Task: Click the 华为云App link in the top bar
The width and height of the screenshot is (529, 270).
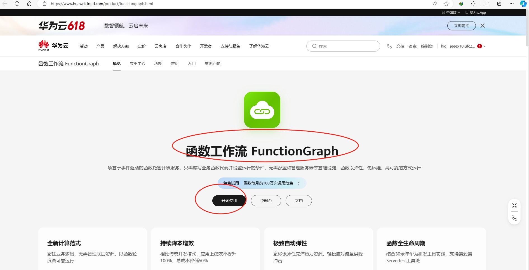Action: point(476,13)
